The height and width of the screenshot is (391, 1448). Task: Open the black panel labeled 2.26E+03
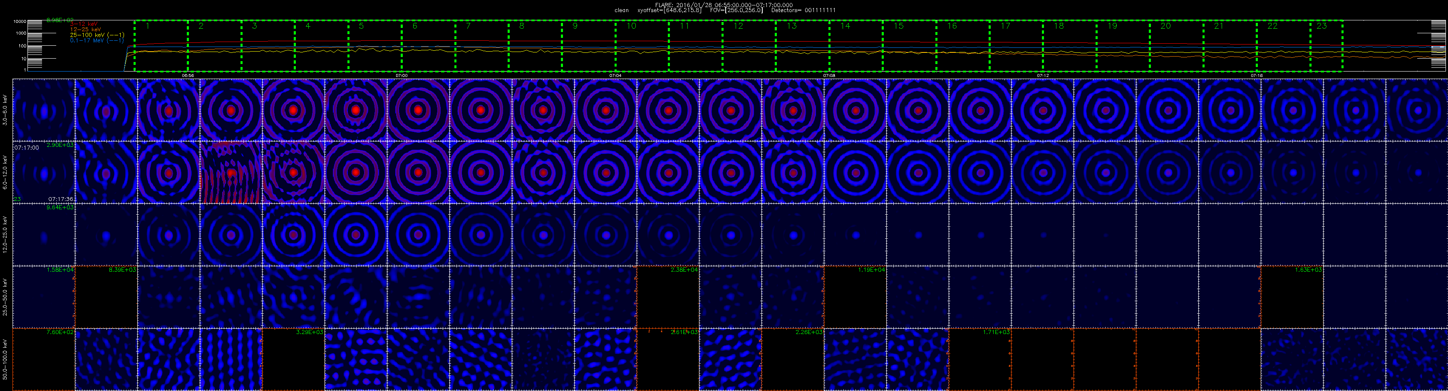pos(793,359)
